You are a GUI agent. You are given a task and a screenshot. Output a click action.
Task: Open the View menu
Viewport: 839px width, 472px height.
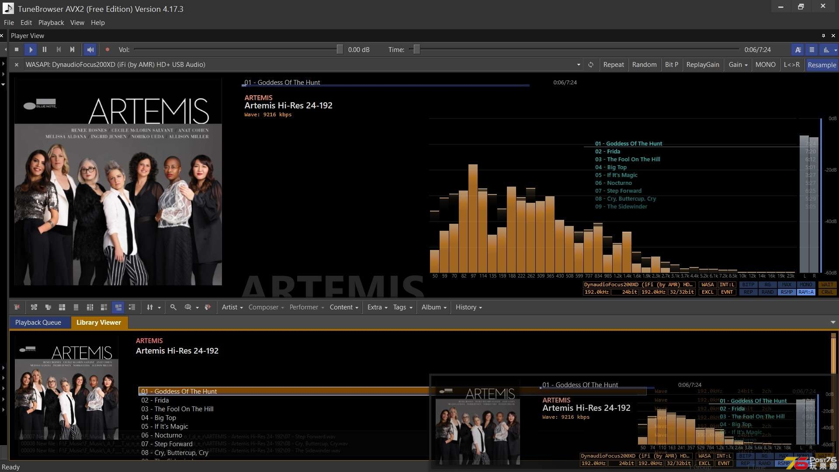[77, 23]
